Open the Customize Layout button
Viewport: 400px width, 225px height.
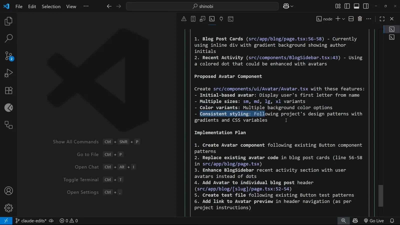pos(338,6)
